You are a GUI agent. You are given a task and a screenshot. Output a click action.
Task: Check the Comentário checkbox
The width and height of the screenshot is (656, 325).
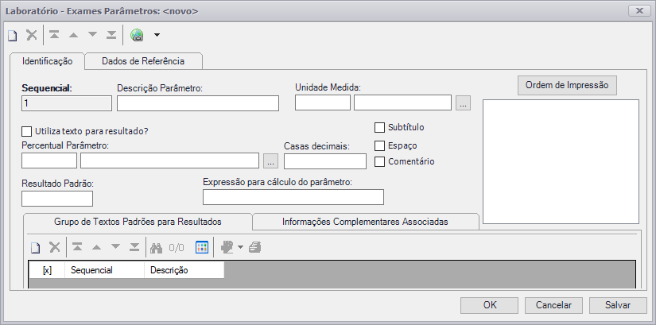[x=379, y=162]
